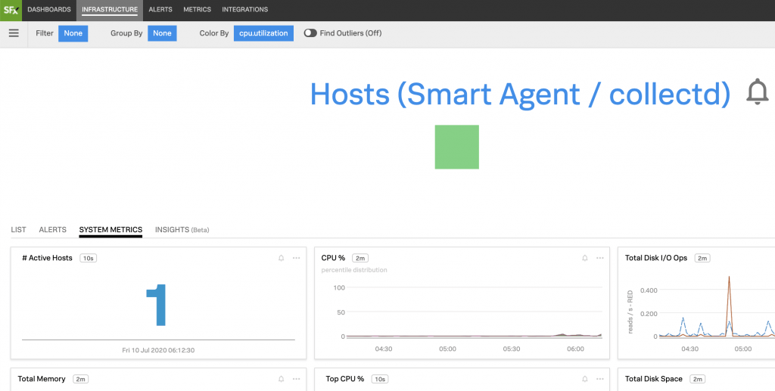Open the Filter None dropdown
The image size is (775, 391).
tap(73, 33)
